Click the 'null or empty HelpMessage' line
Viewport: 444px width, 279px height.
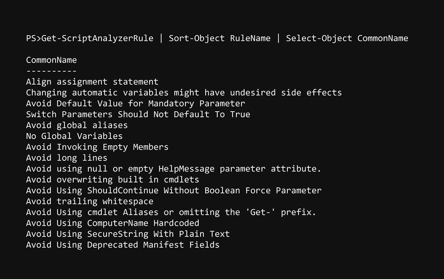[x=174, y=169]
